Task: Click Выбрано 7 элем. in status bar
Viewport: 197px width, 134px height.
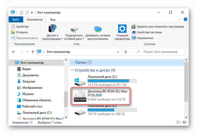Action: pos(50,123)
